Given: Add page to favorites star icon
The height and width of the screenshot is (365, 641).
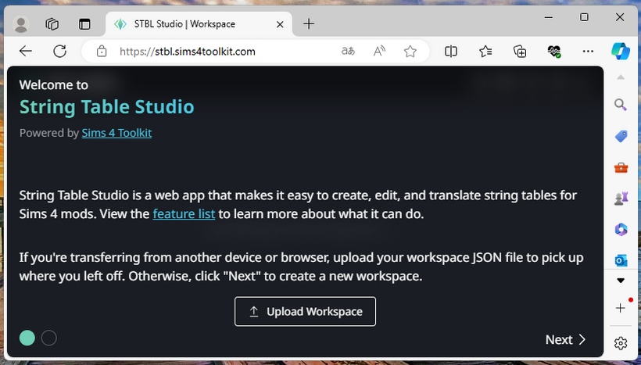Looking at the screenshot, I should click(410, 52).
